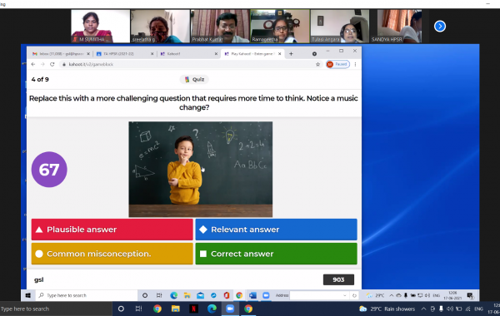Viewport: 500px width, 316px height.
Task: Click the gsl player nickname
Action: click(39, 279)
